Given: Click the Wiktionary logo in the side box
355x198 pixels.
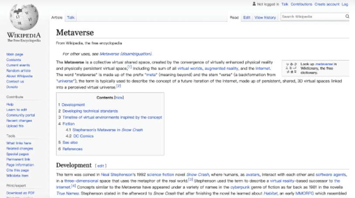Looking at the screenshot, I should click(291, 68).
